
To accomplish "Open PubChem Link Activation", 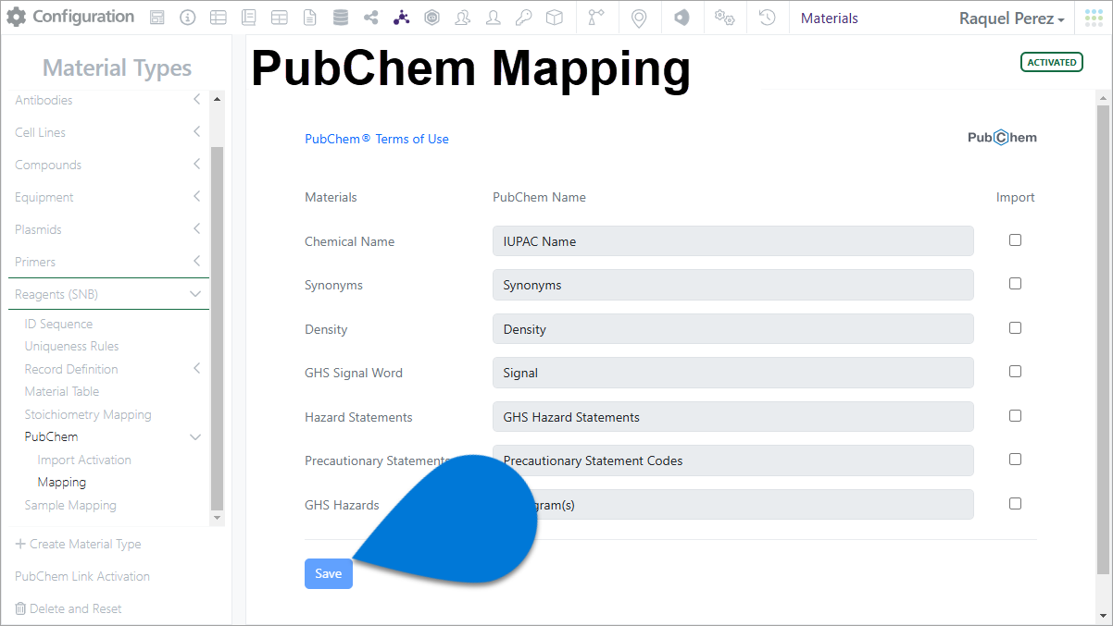I will click(x=82, y=576).
